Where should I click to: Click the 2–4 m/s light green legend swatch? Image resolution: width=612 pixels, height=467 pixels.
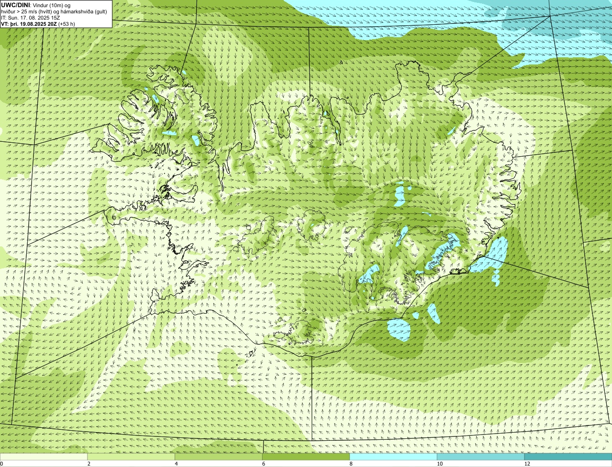tap(131, 456)
